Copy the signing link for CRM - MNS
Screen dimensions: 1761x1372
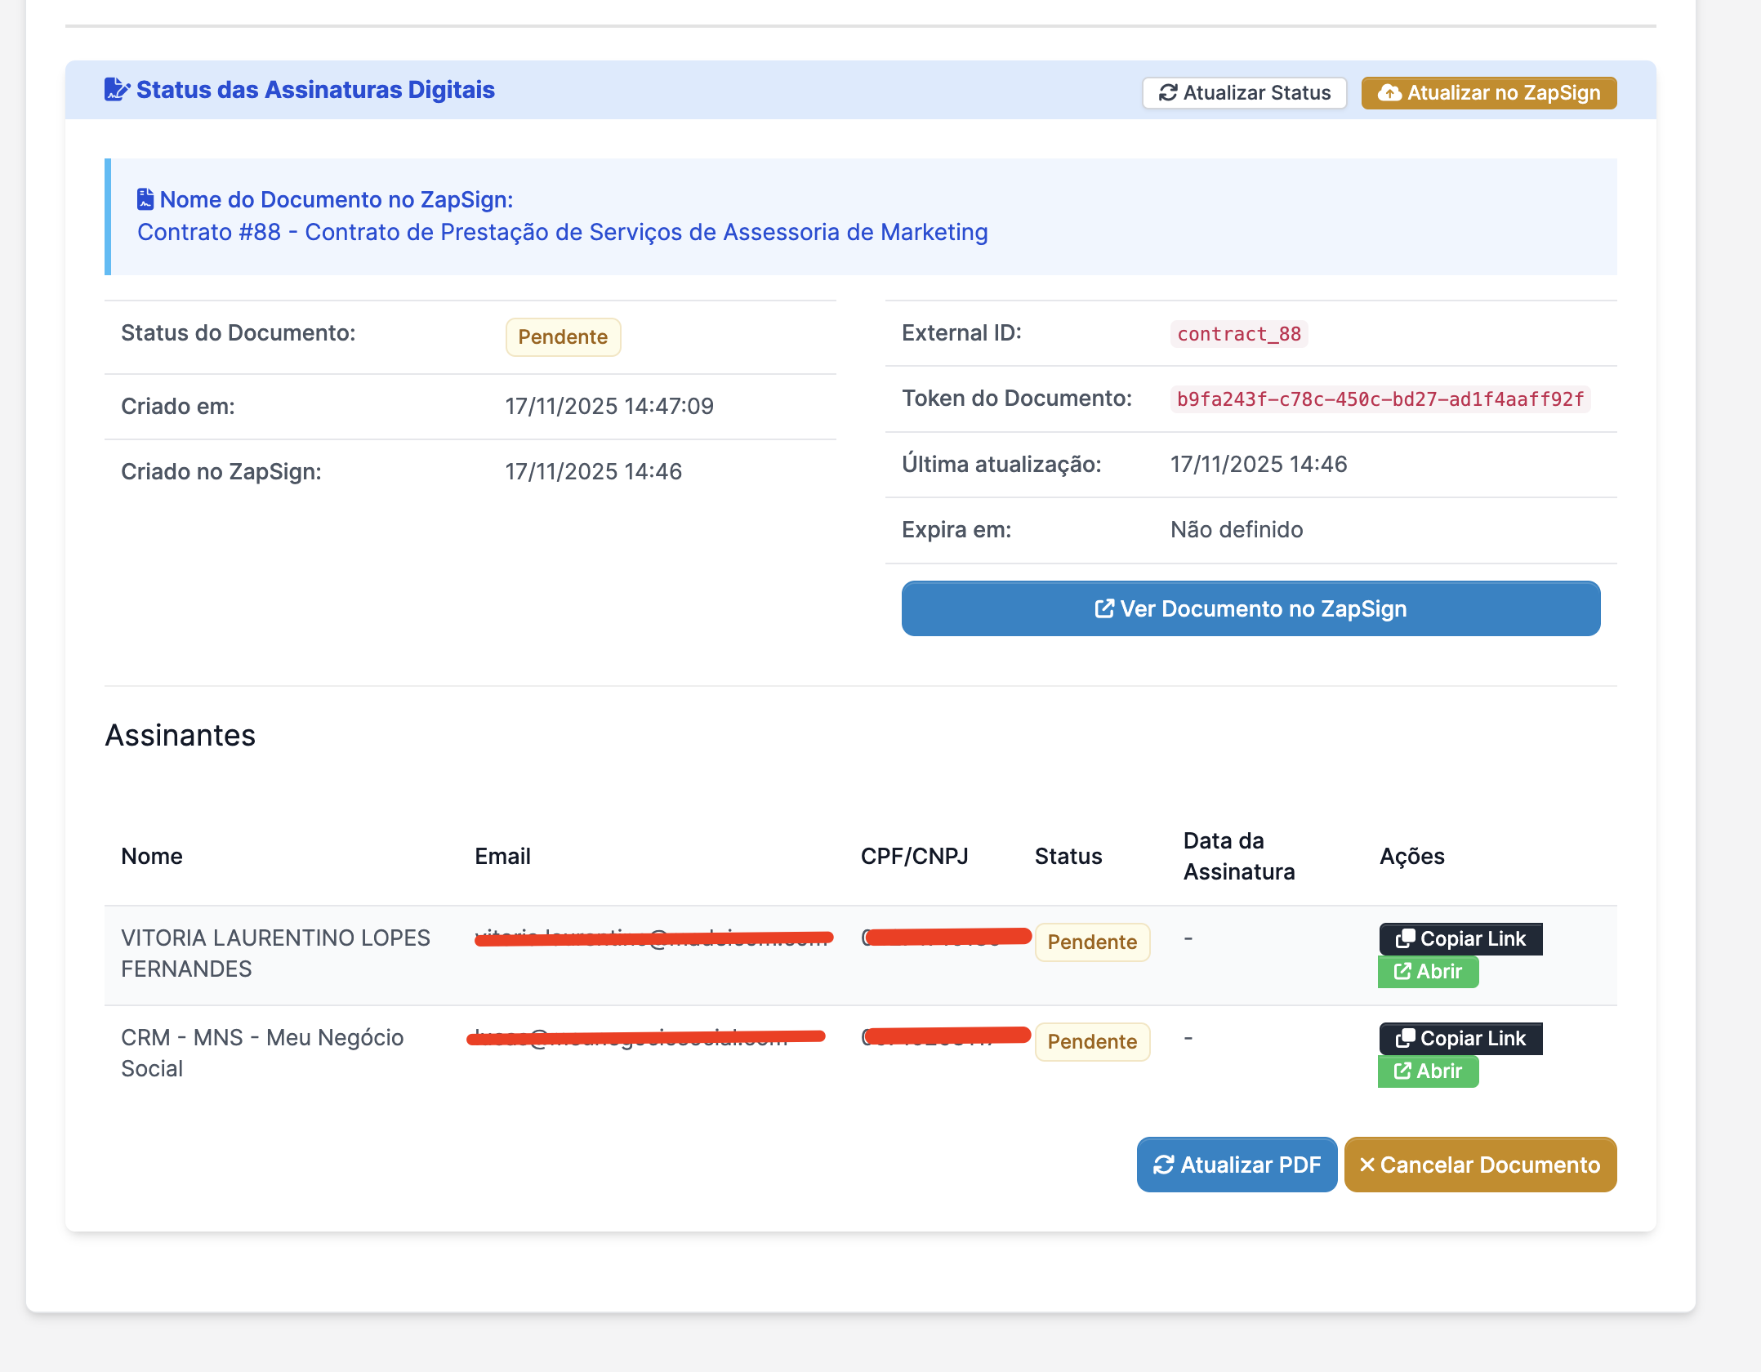[x=1460, y=1038]
